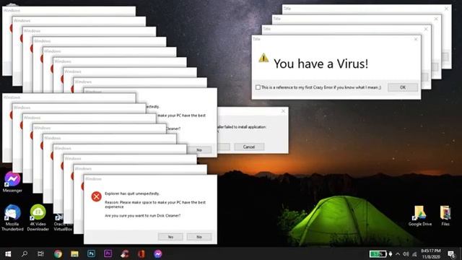Click "Are you sure you want to run Disk Cleaner?" text
The height and width of the screenshot is (260, 462).
tap(143, 216)
